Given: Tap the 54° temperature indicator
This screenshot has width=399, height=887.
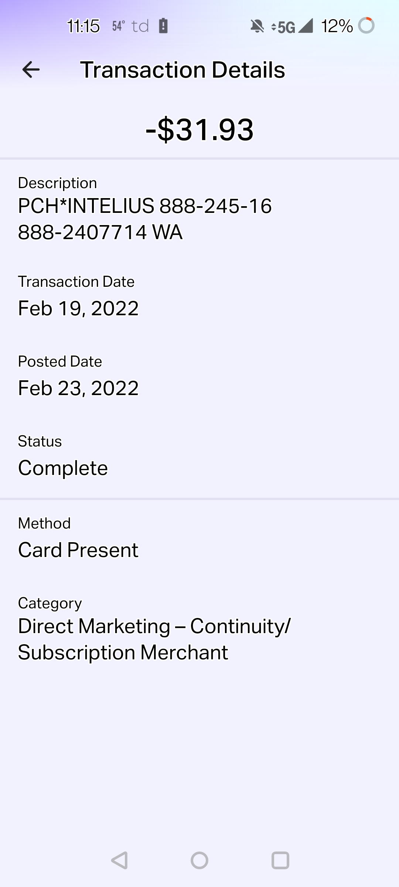Looking at the screenshot, I should click(118, 26).
